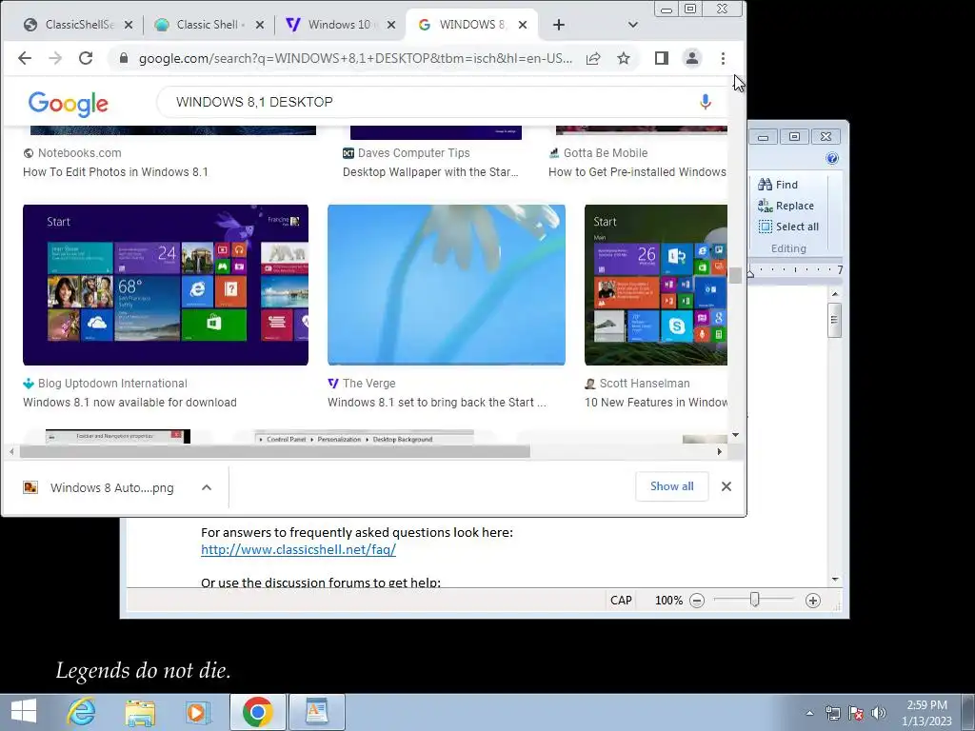Viewport: 975px width, 731px height.
Task: Open downloaded Windows 8 Auto....png file
Action: pos(99,488)
